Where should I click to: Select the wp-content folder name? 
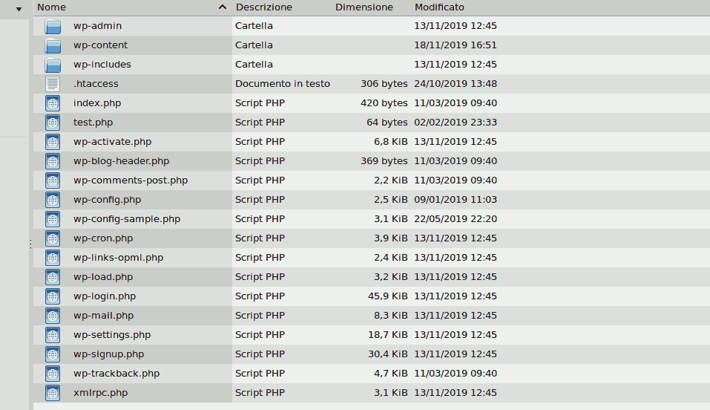(x=100, y=45)
